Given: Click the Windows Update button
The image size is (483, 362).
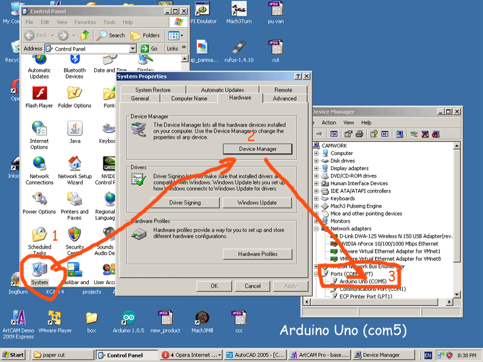Looking at the screenshot, I should (257, 203).
